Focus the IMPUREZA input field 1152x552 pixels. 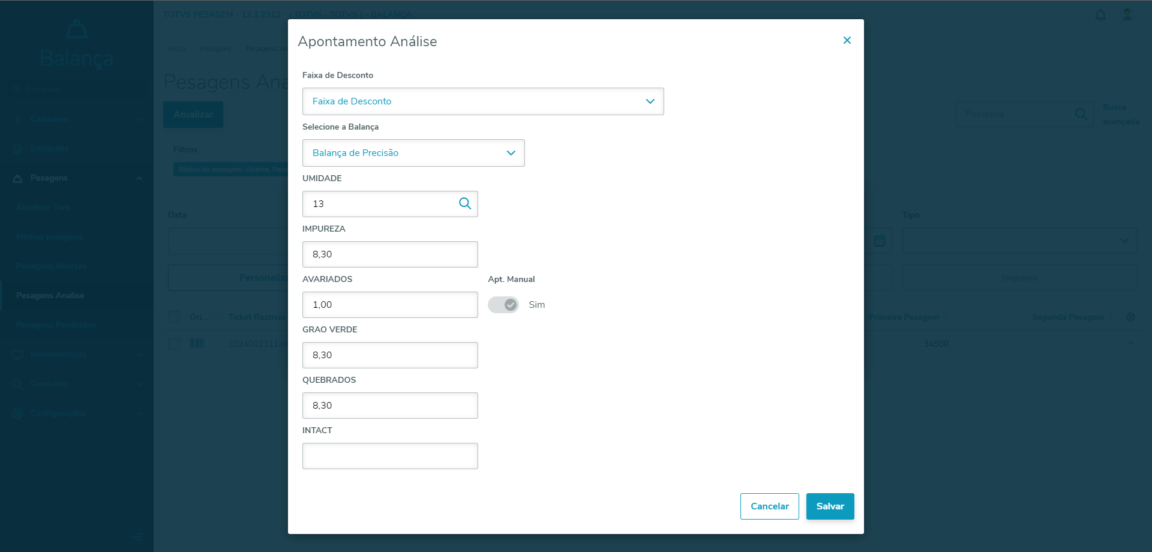[390, 254]
